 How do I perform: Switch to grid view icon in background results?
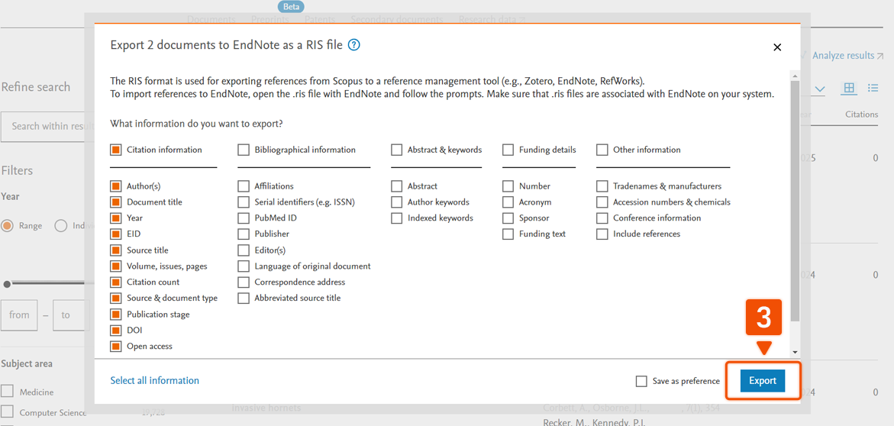[x=849, y=88]
